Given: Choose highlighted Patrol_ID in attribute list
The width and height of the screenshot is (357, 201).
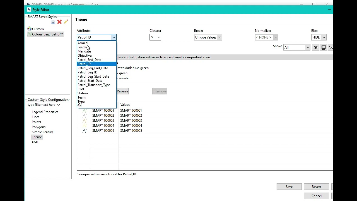Looking at the screenshot, I should coord(97,64).
